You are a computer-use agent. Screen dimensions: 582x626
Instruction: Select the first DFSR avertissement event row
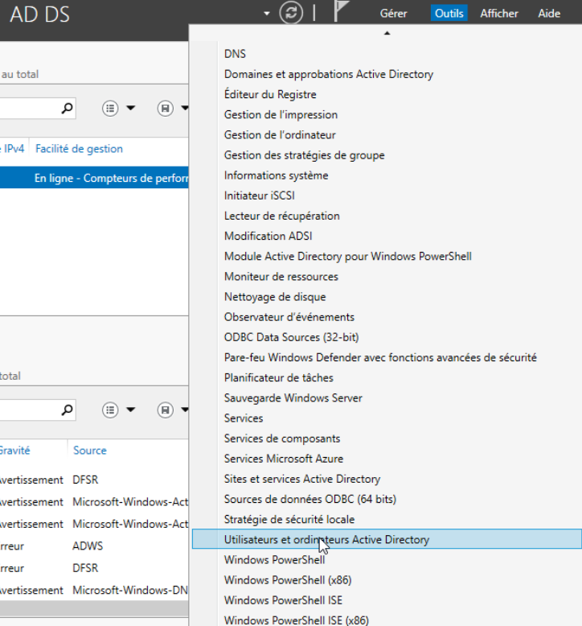pyautogui.click(x=94, y=480)
